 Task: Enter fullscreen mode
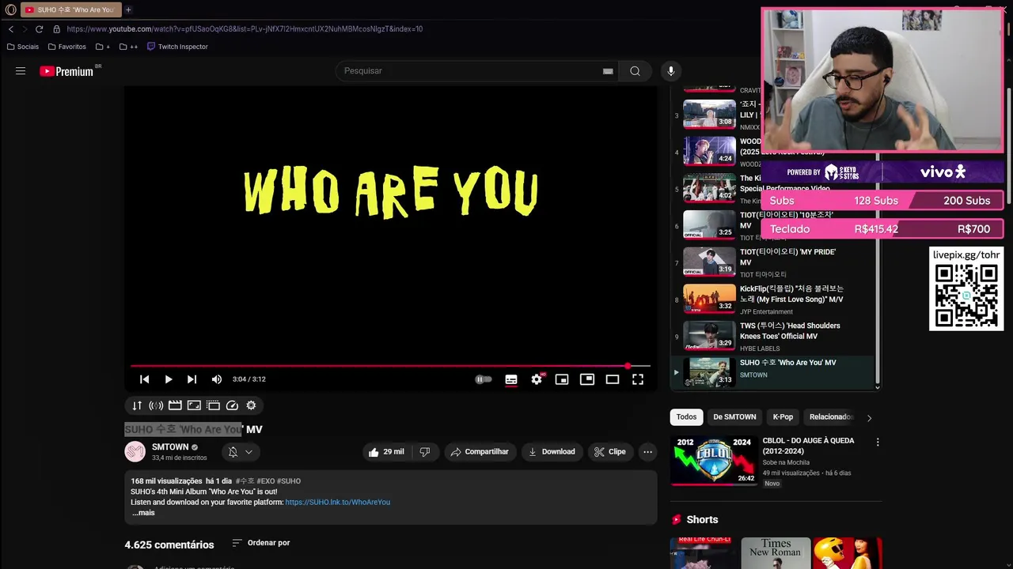(638, 379)
